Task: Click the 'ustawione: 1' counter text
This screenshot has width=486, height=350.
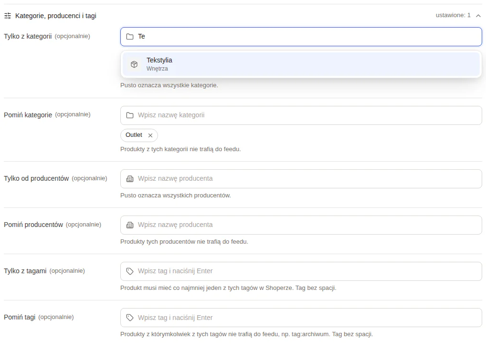Action: click(x=453, y=15)
